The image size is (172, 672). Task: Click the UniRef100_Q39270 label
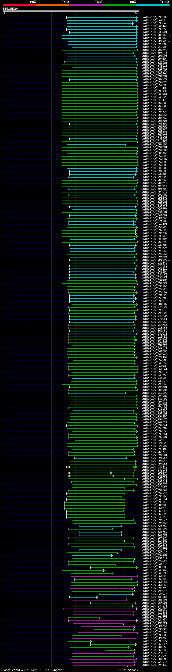154,68
